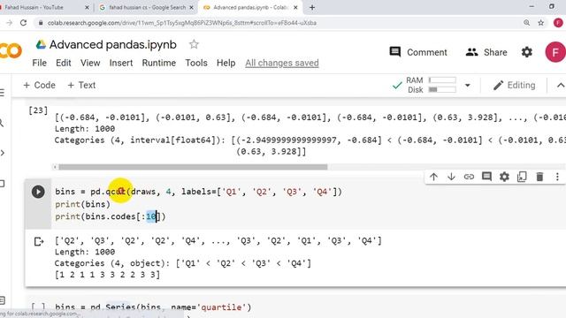The width and height of the screenshot is (566, 318).
Task: Open the Colab home logo
Action: [11, 51]
